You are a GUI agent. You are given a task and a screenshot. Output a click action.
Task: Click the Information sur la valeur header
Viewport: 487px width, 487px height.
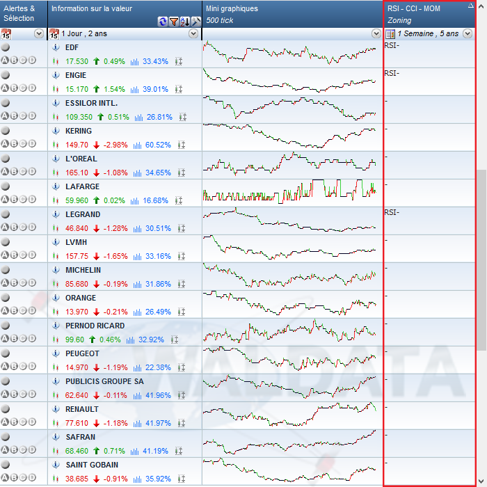(125, 14)
